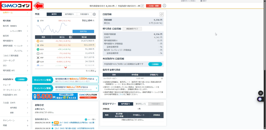The width and height of the screenshot is (266, 130).
Task: Expand market list with もっと見る
Action: click(x=91, y=71)
